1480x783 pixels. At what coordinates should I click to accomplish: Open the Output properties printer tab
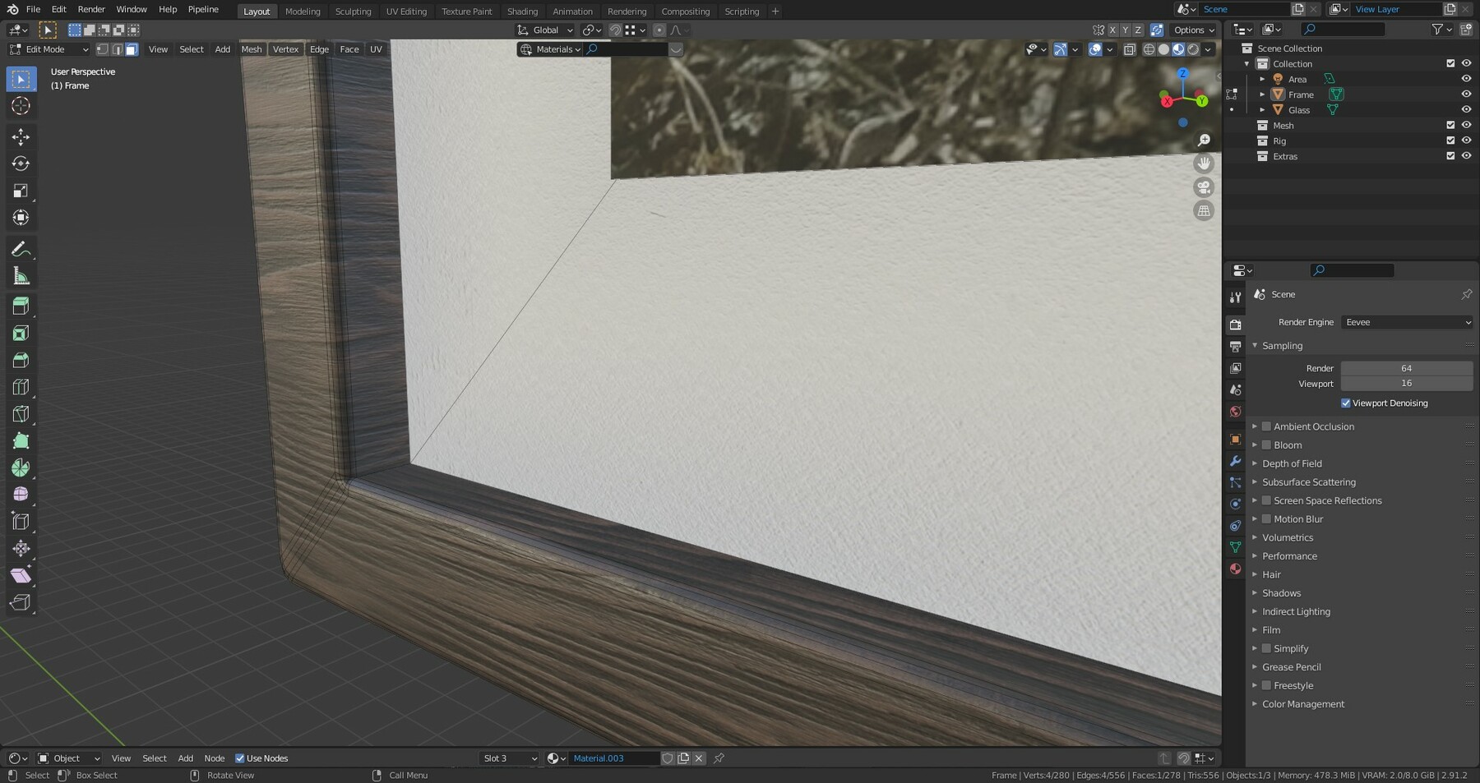point(1235,347)
